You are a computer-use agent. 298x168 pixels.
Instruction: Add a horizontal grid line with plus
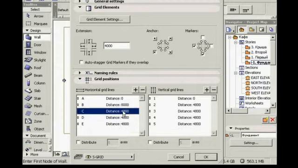coord(135,90)
